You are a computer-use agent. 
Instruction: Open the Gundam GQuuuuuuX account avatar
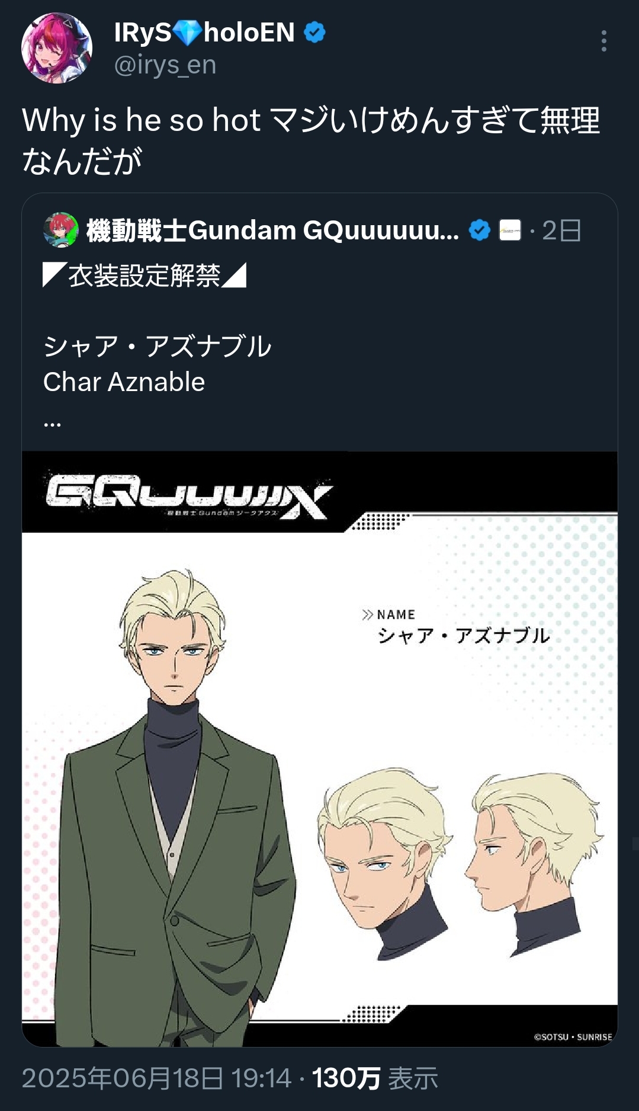click(x=61, y=230)
